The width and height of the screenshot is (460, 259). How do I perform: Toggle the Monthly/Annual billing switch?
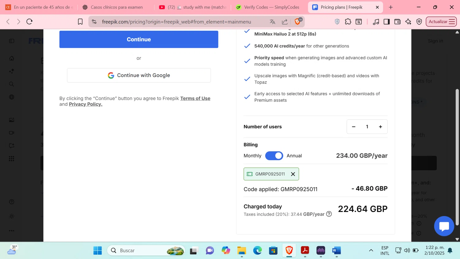point(274,156)
